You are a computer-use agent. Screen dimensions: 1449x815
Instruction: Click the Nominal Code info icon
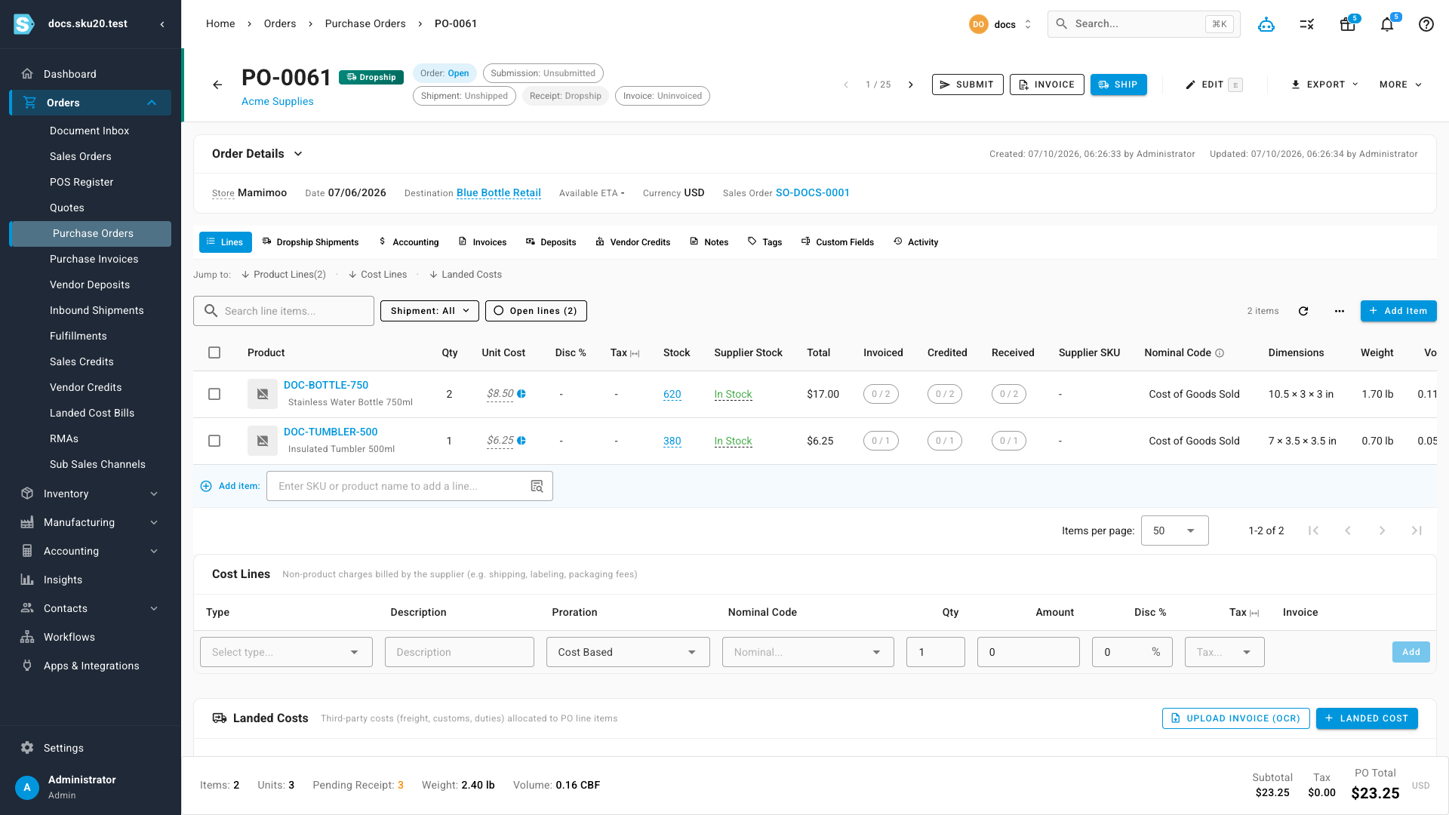1220,353
